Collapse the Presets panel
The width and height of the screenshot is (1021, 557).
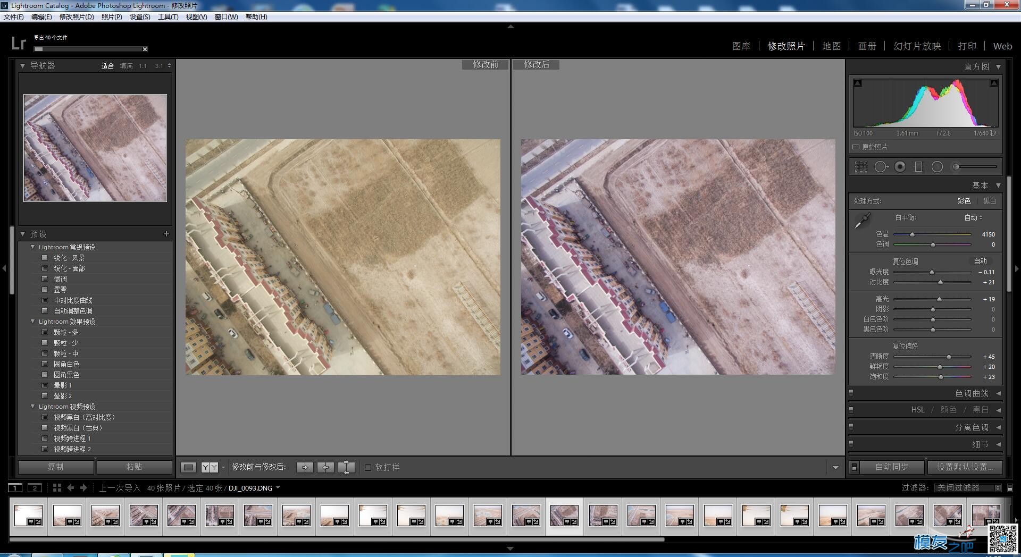tap(23, 234)
